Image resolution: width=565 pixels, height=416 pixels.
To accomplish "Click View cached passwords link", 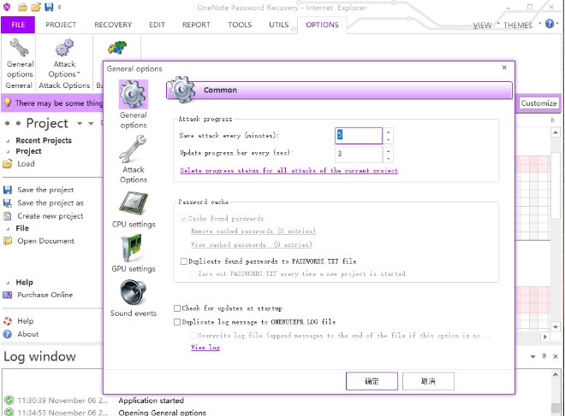I will [251, 244].
